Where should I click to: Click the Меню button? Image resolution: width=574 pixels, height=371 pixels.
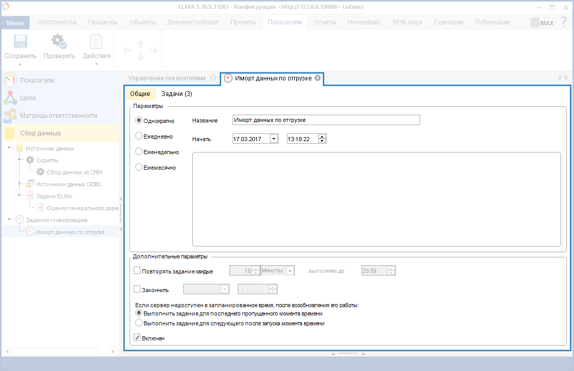pos(15,23)
